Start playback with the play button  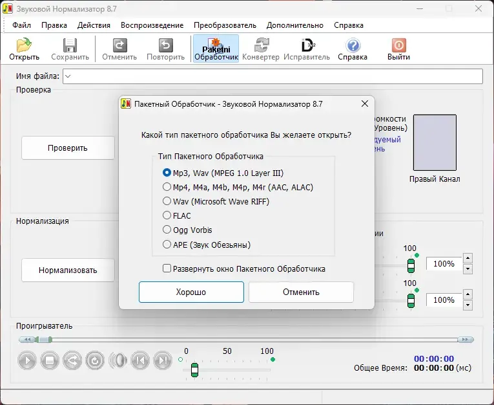(27, 360)
